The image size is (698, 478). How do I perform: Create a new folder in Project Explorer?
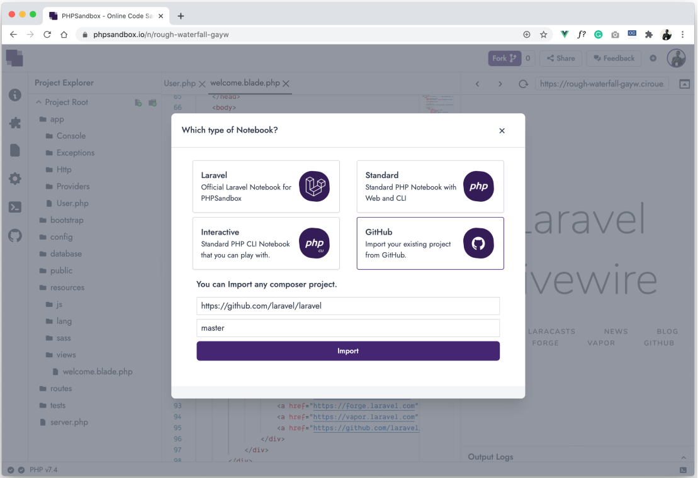coord(152,102)
